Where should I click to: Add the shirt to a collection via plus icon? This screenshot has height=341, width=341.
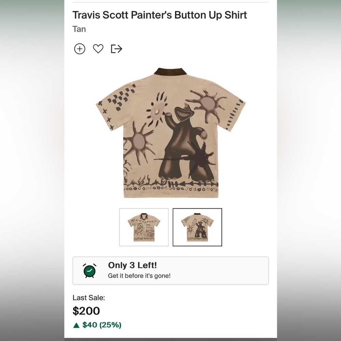pos(79,49)
